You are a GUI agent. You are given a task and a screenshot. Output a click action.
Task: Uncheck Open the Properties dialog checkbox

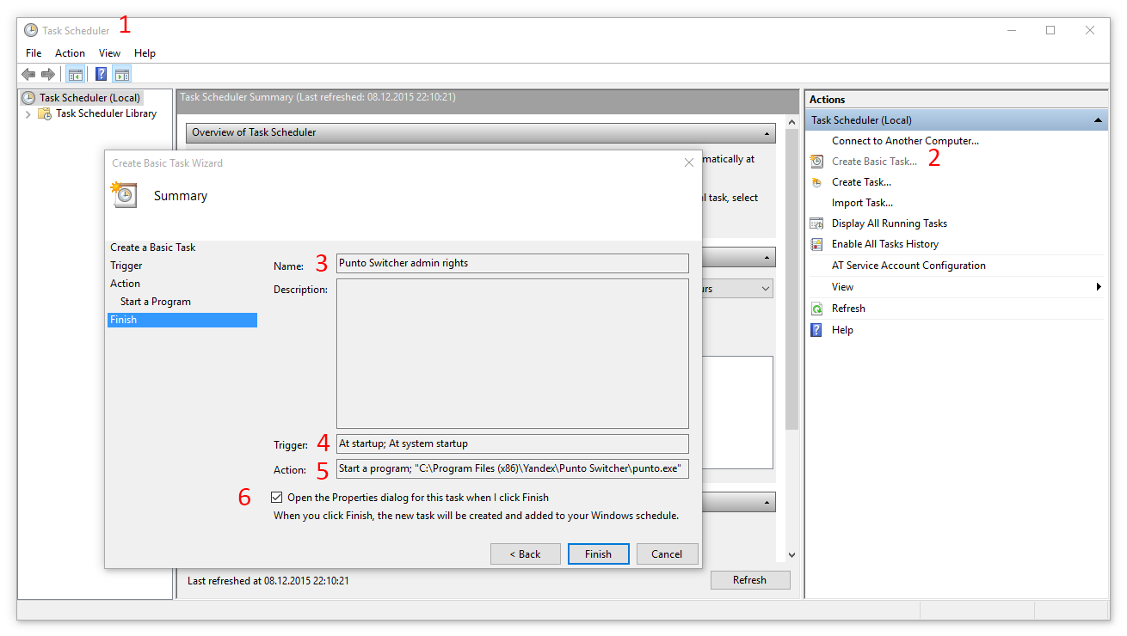(276, 497)
